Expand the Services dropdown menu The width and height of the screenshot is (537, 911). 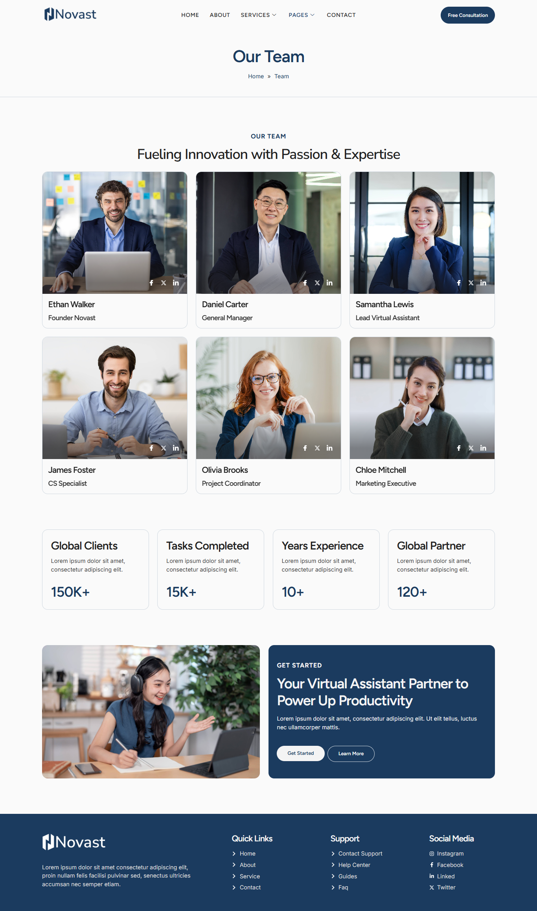[x=259, y=15]
